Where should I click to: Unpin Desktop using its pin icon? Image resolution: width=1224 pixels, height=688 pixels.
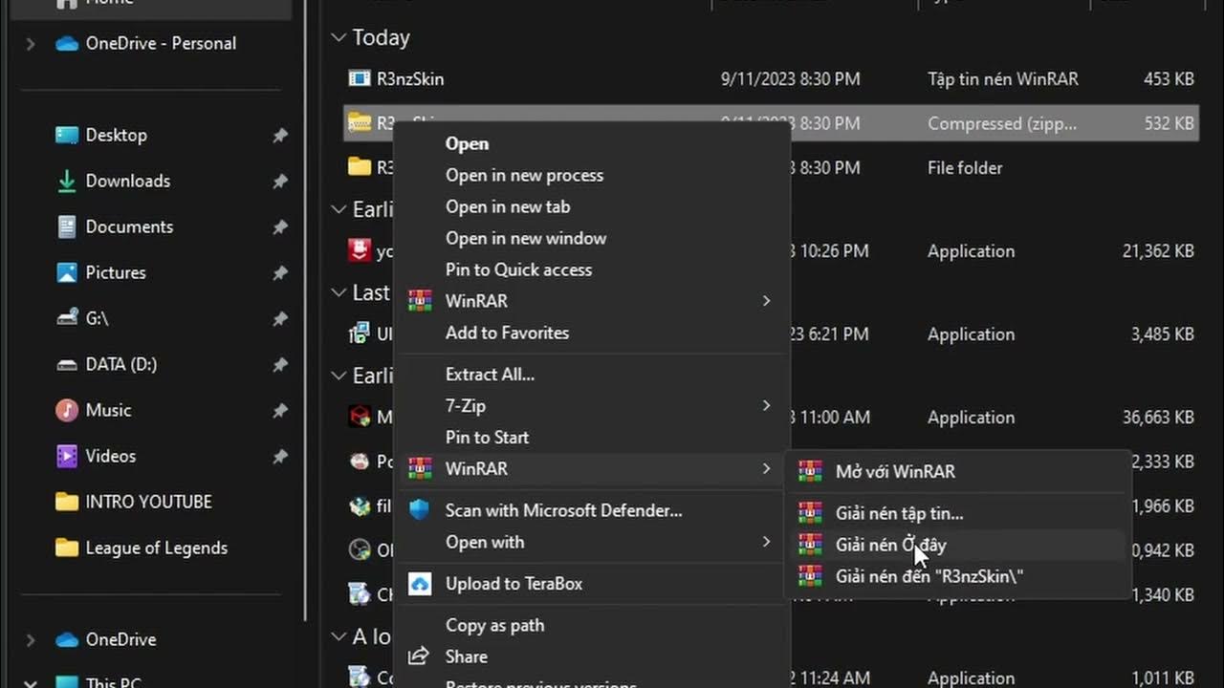point(280,136)
